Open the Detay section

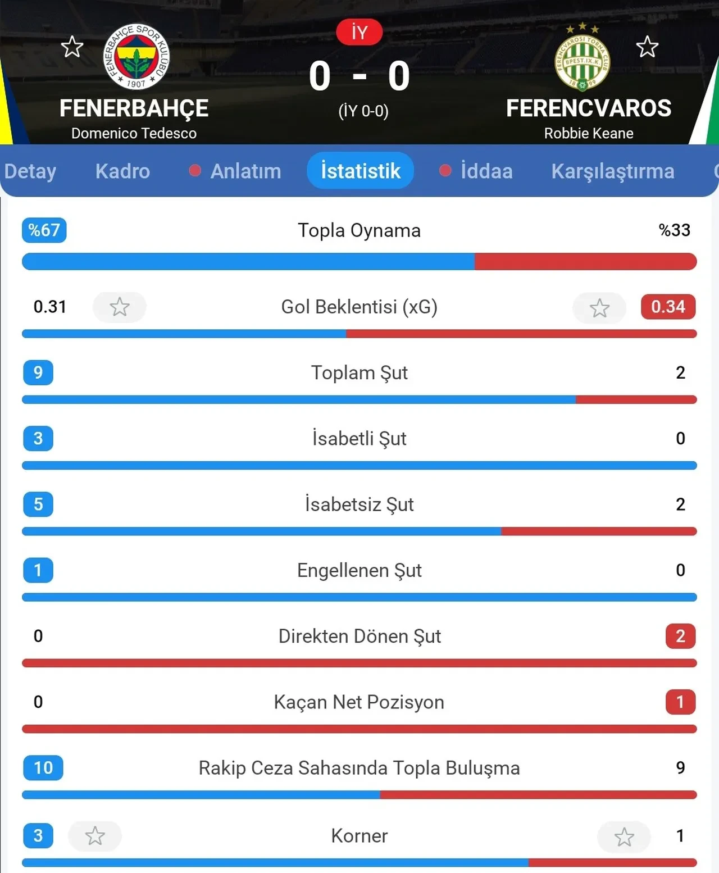pos(30,171)
